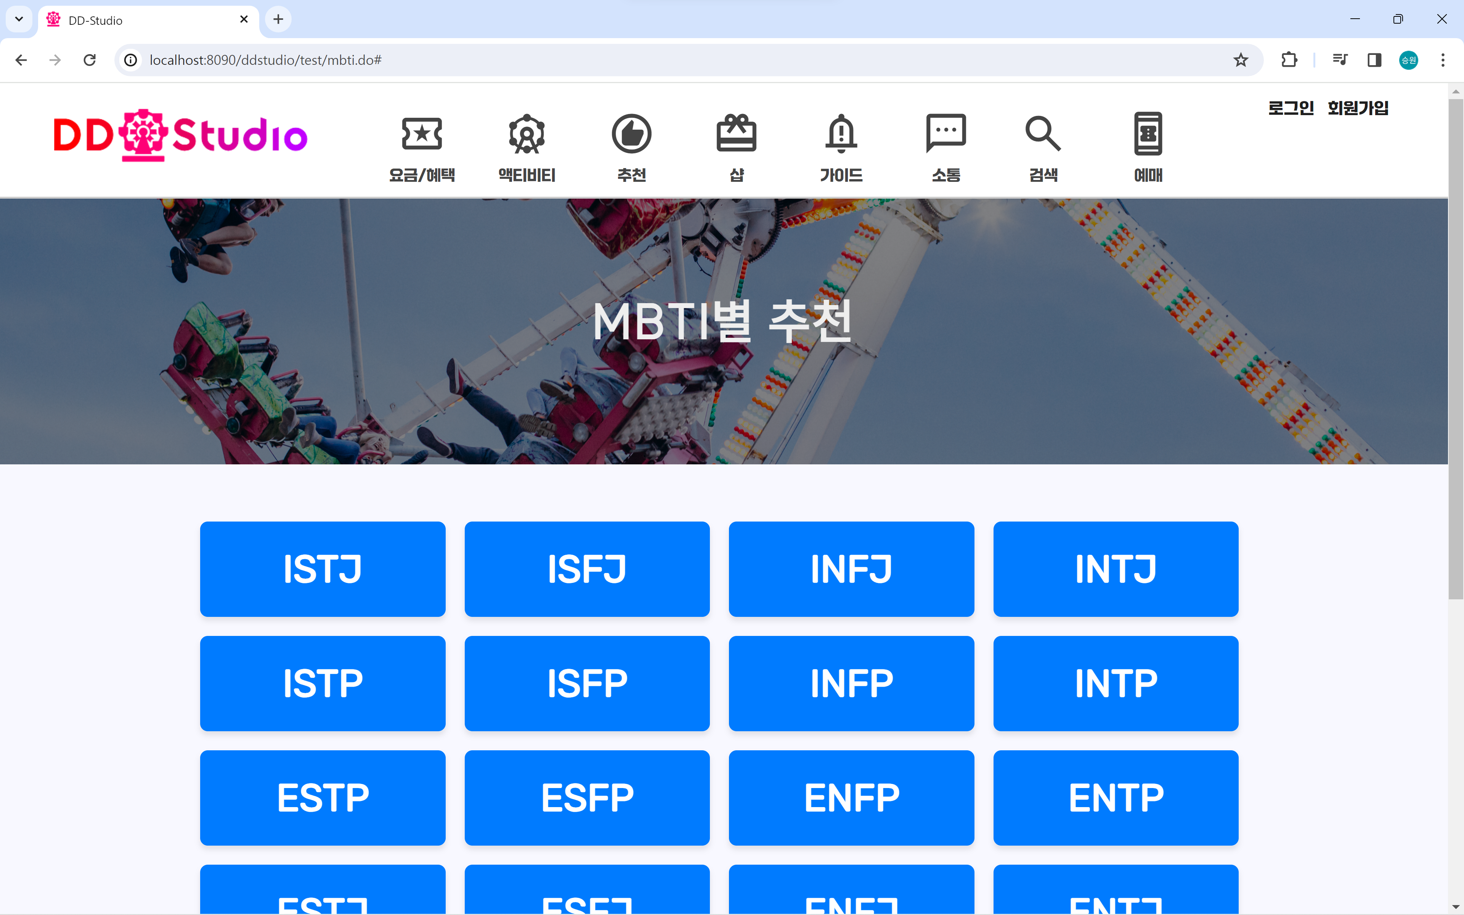Open the 요금/혜택 ticket icon menu
This screenshot has width=1464, height=915.
pos(422,134)
